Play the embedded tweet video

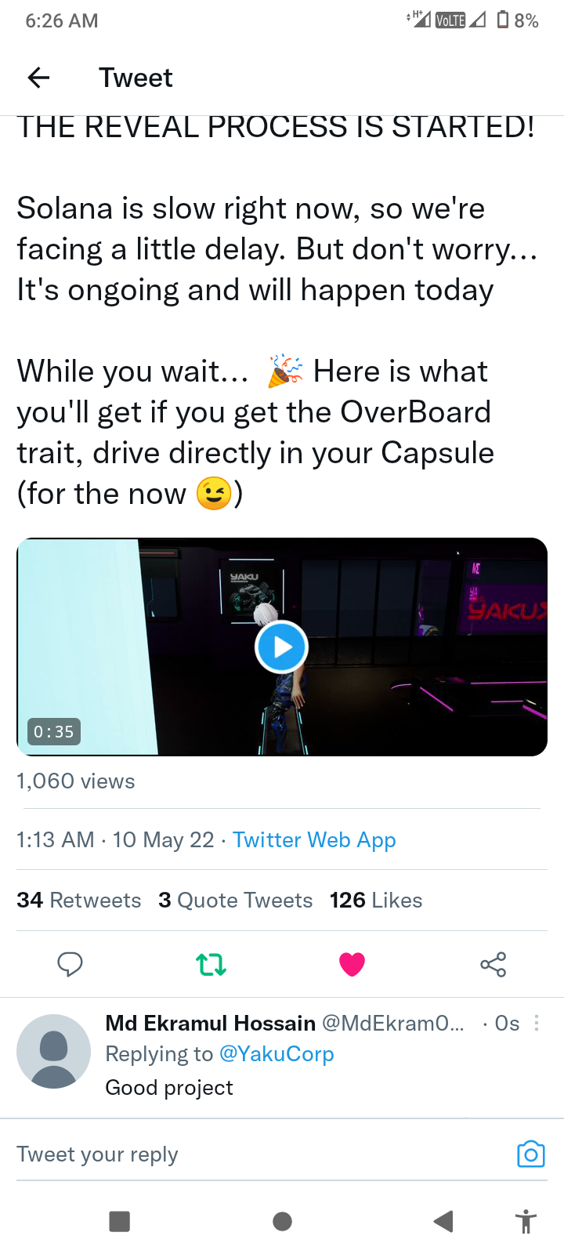tap(281, 647)
